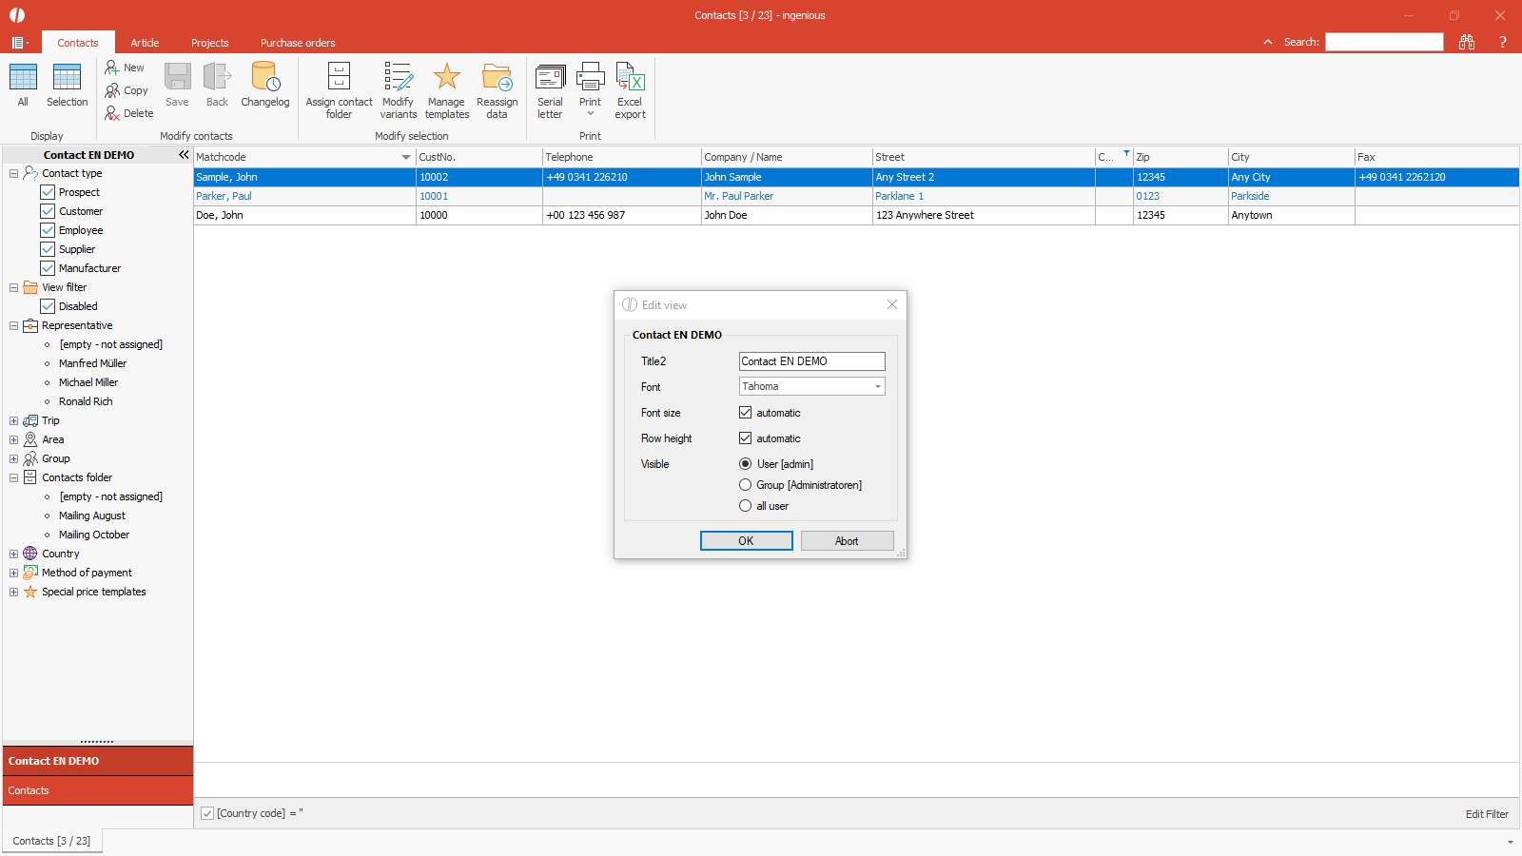
Task: Confirm dialog with OK button
Action: (746, 541)
